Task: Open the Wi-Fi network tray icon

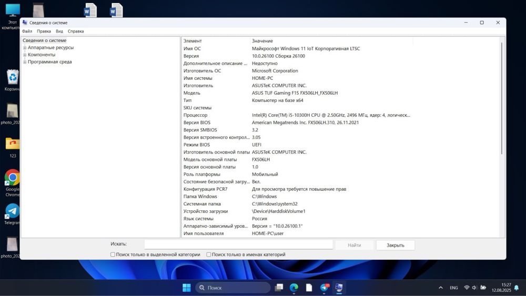Action: (x=466, y=288)
